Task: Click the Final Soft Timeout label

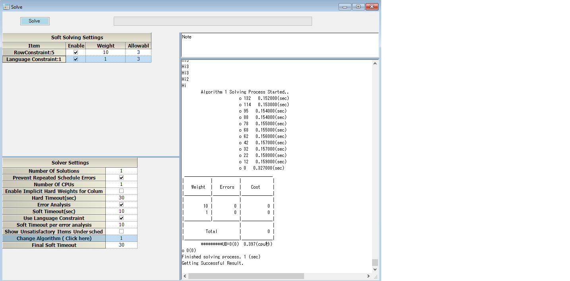Action: tap(54, 245)
